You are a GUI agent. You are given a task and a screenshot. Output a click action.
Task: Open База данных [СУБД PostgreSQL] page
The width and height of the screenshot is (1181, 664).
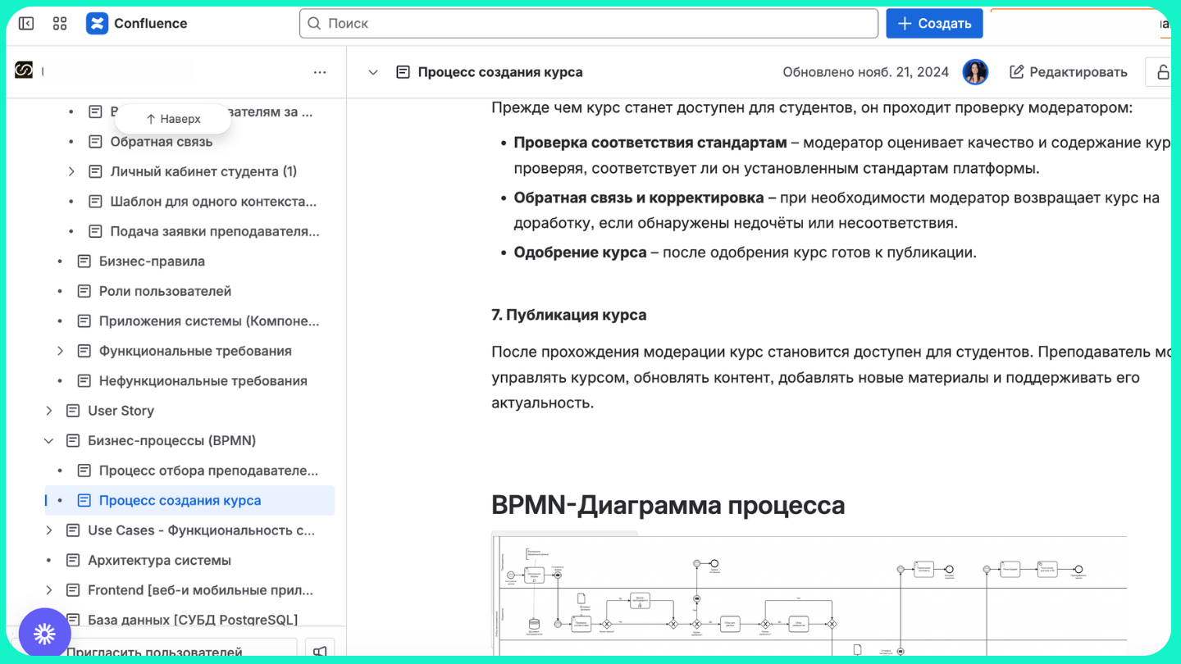[193, 621]
